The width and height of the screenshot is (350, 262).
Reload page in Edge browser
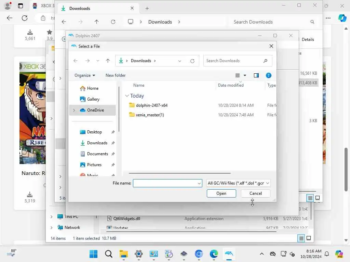[x=25, y=18]
